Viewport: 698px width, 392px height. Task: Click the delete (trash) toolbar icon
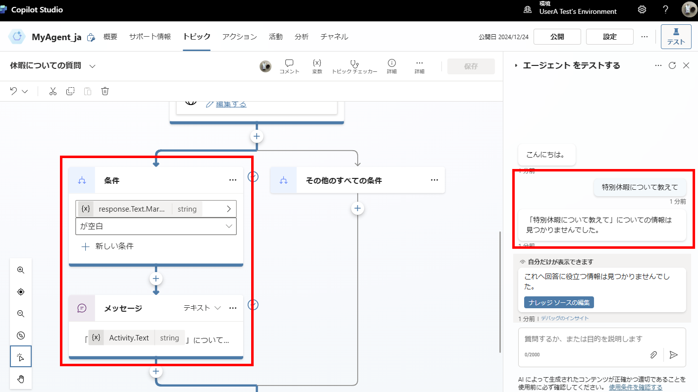pos(105,91)
